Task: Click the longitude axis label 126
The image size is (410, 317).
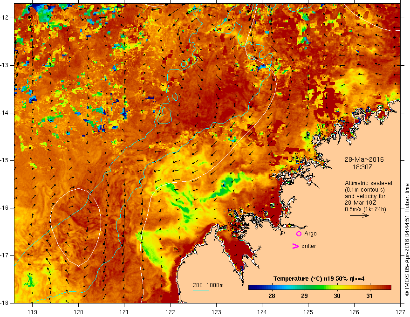Action: pyautogui.click(x=354, y=312)
